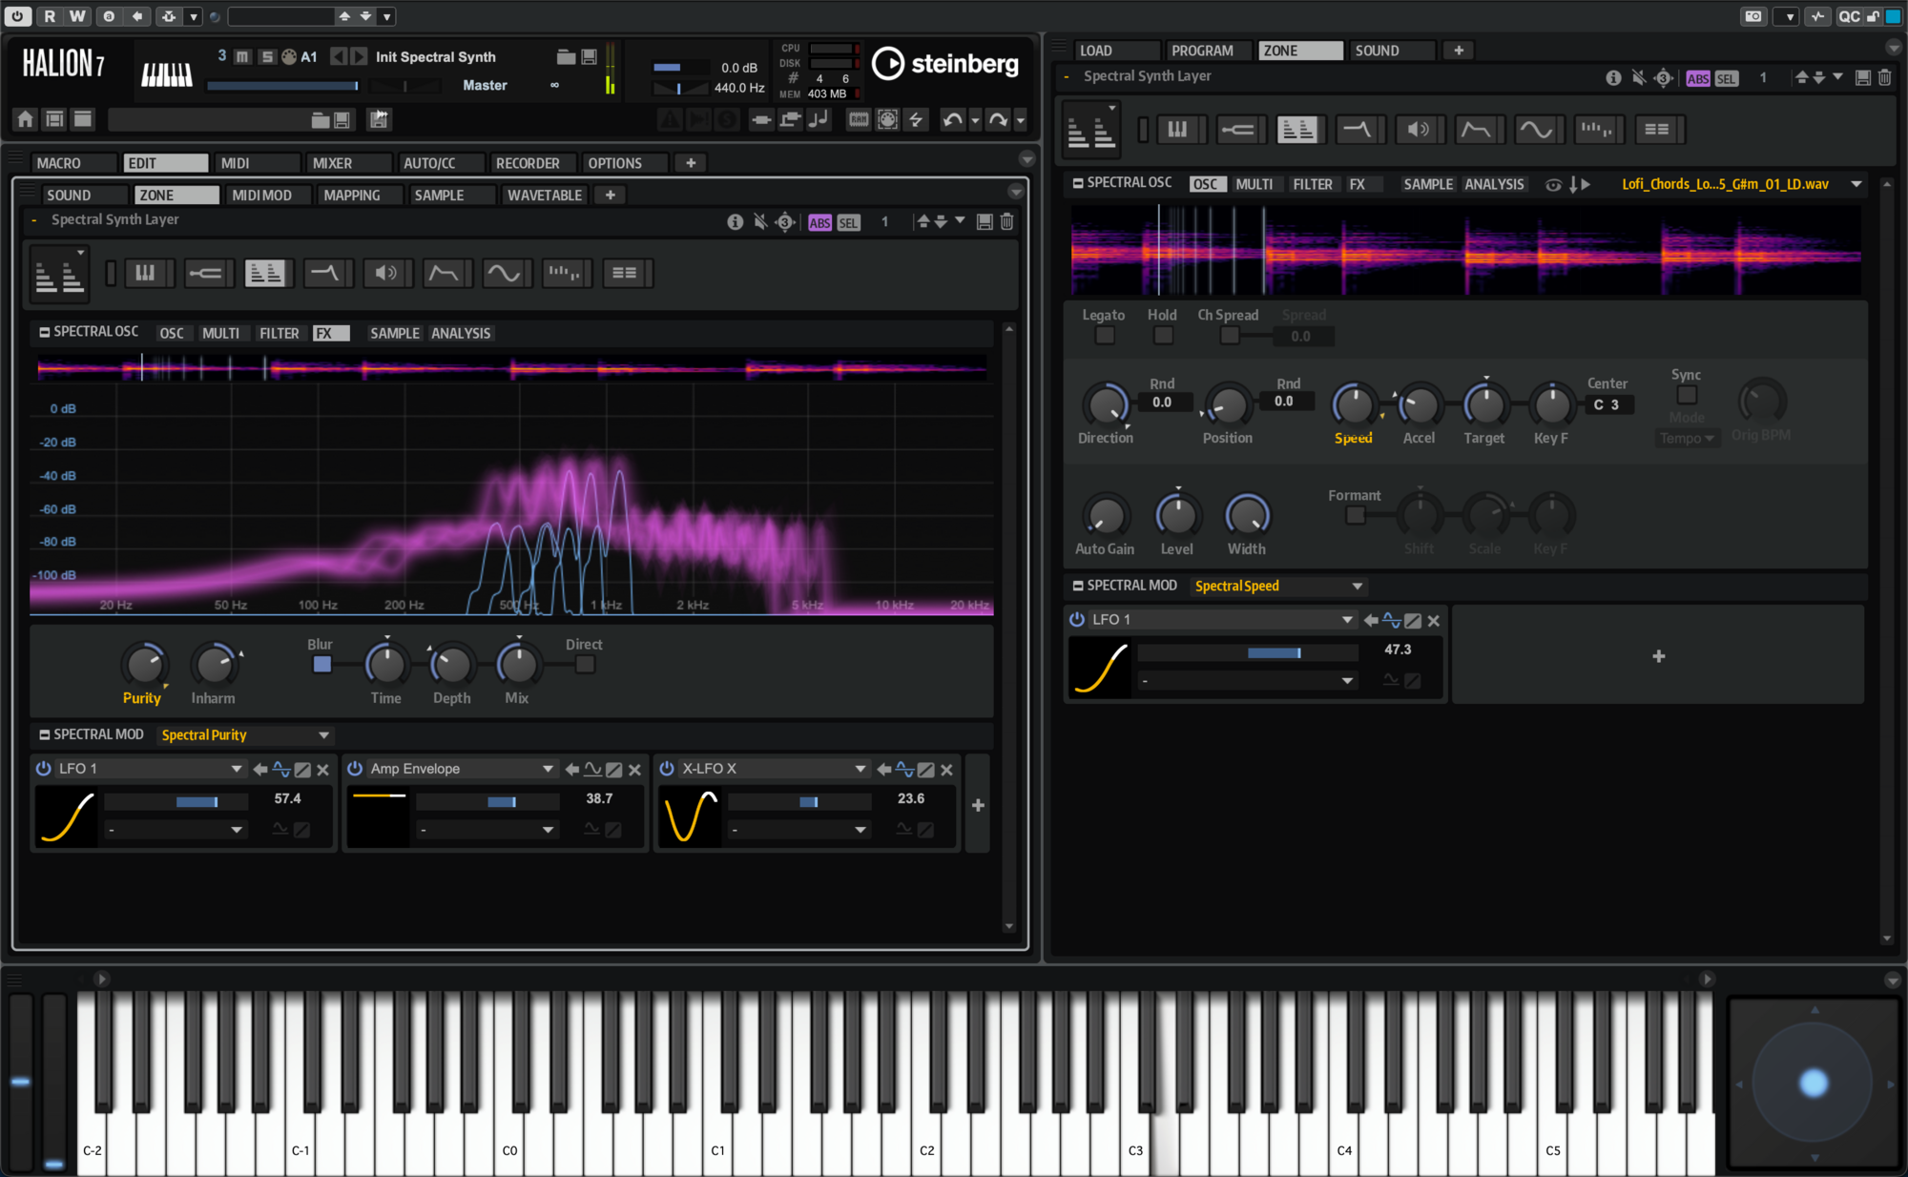Open the Spectral Purity destination dropdown
Screen dimensions: 1908x1177
[245, 735]
